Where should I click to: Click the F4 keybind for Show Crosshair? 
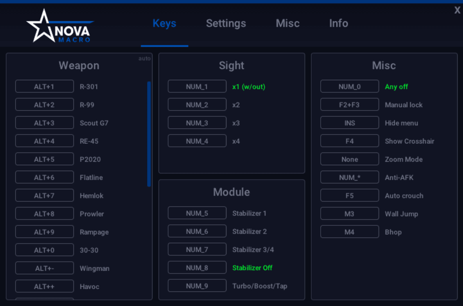coord(350,141)
